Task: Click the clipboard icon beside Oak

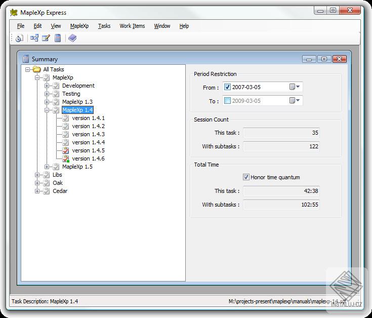Action: (x=47, y=183)
